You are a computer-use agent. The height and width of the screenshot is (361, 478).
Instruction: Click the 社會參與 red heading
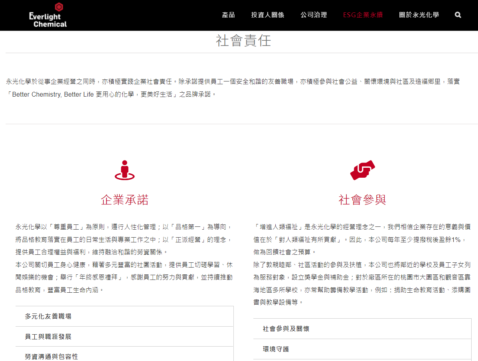362,200
